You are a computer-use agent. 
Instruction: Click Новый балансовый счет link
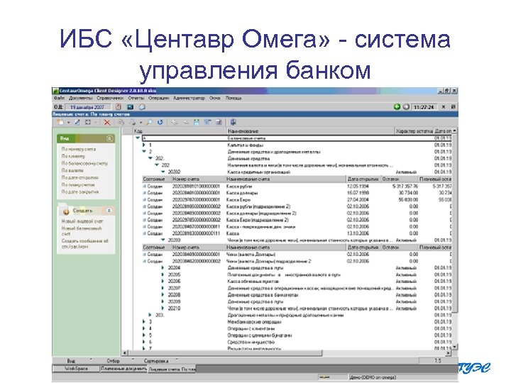click(82, 231)
